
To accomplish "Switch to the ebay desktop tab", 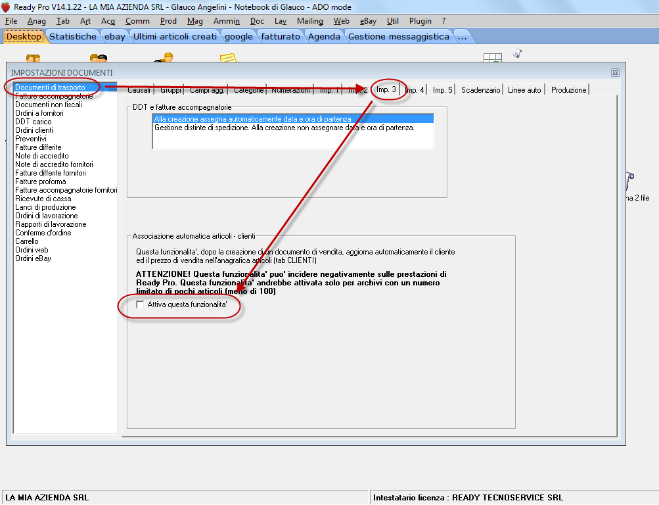I will [x=115, y=37].
